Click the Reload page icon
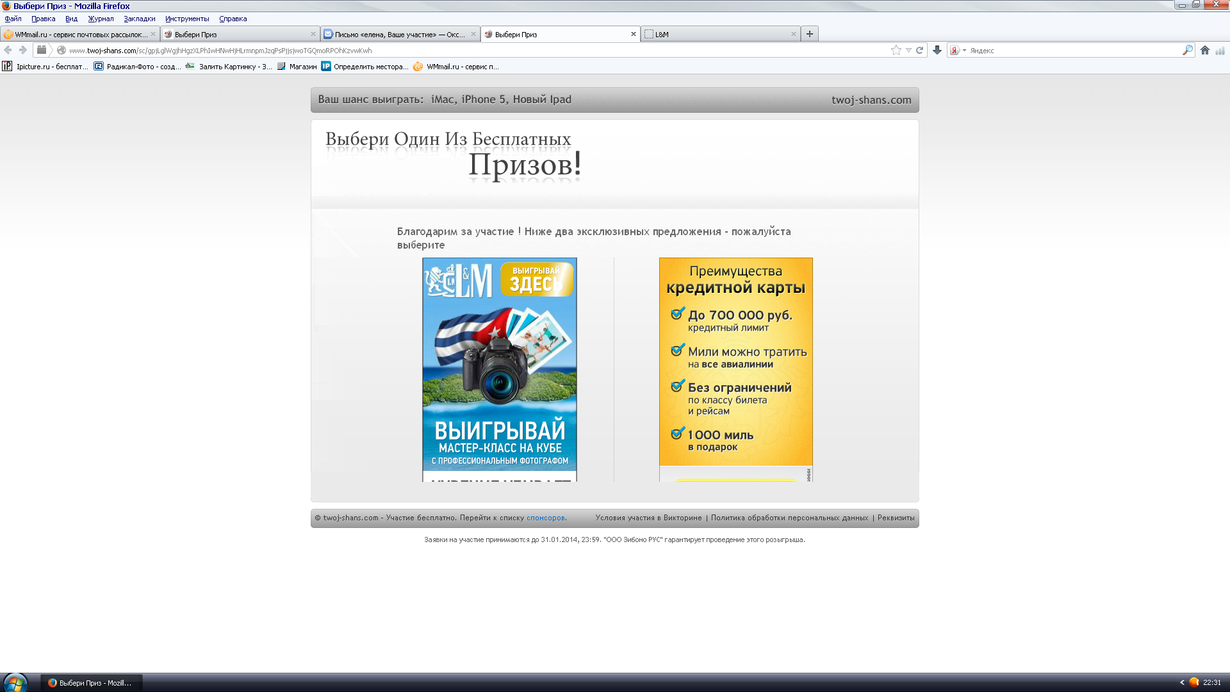Viewport: 1230px width, 692px height. 920,50
